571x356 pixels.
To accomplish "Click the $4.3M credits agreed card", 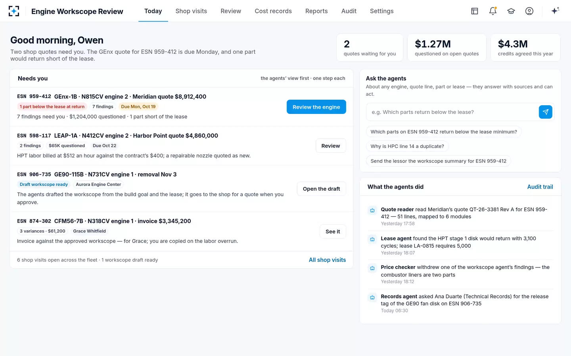I will tap(525, 47).
